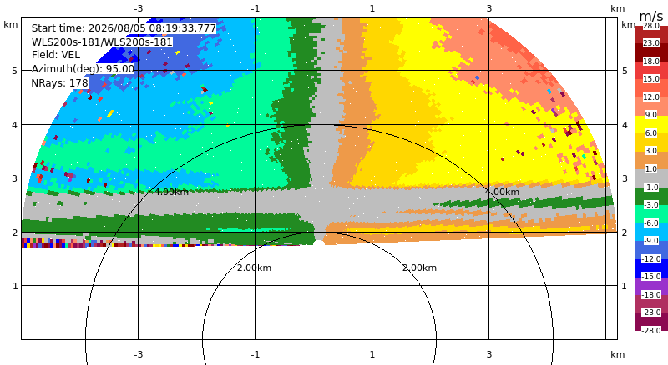Click the top axis tick label 3
This screenshot has height=365, width=668.
[489, 8]
